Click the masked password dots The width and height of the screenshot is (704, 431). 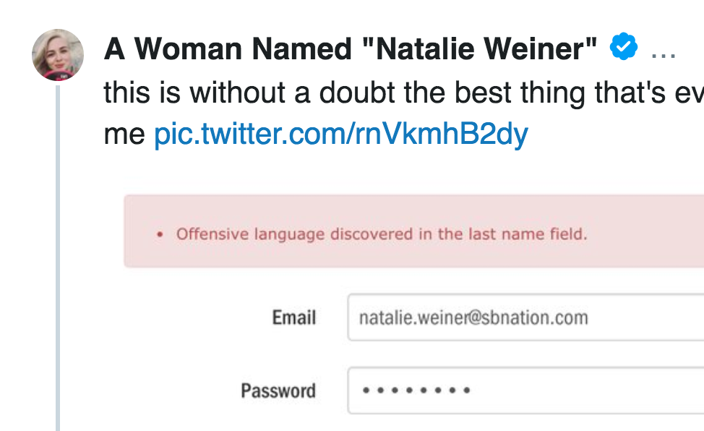pyautogui.click(x=416, y=391)
